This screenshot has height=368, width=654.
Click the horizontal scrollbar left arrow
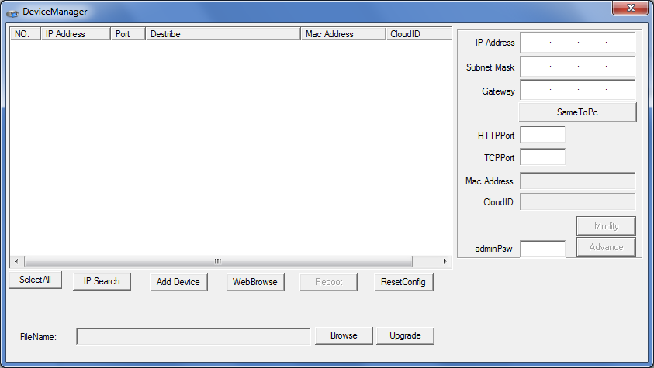[16, 261]
